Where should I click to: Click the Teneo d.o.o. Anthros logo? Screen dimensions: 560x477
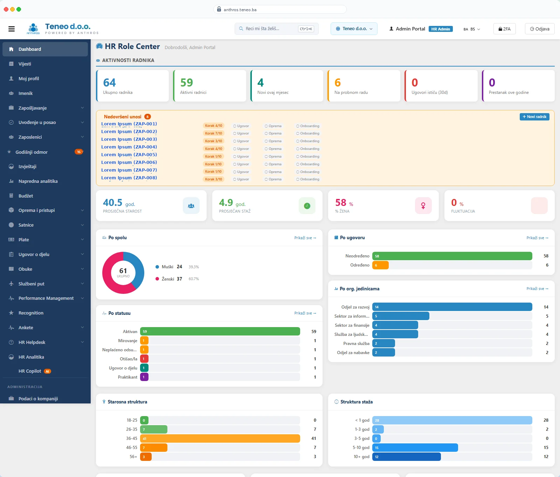coord(63,29)
